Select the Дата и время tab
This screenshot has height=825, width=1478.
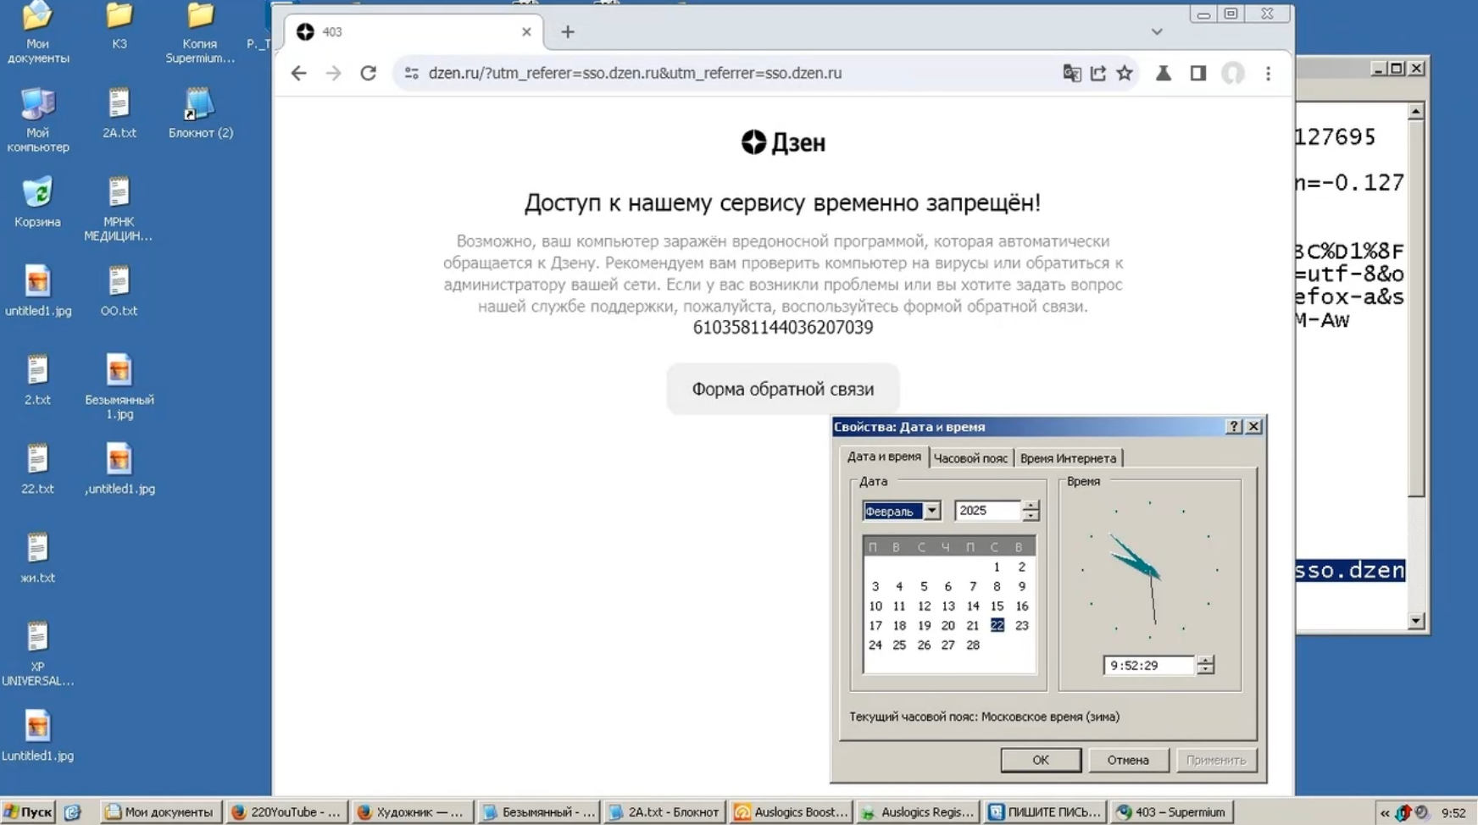point(884,457)
